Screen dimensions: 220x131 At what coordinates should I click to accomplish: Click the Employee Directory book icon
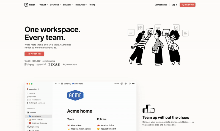[30, 123]
